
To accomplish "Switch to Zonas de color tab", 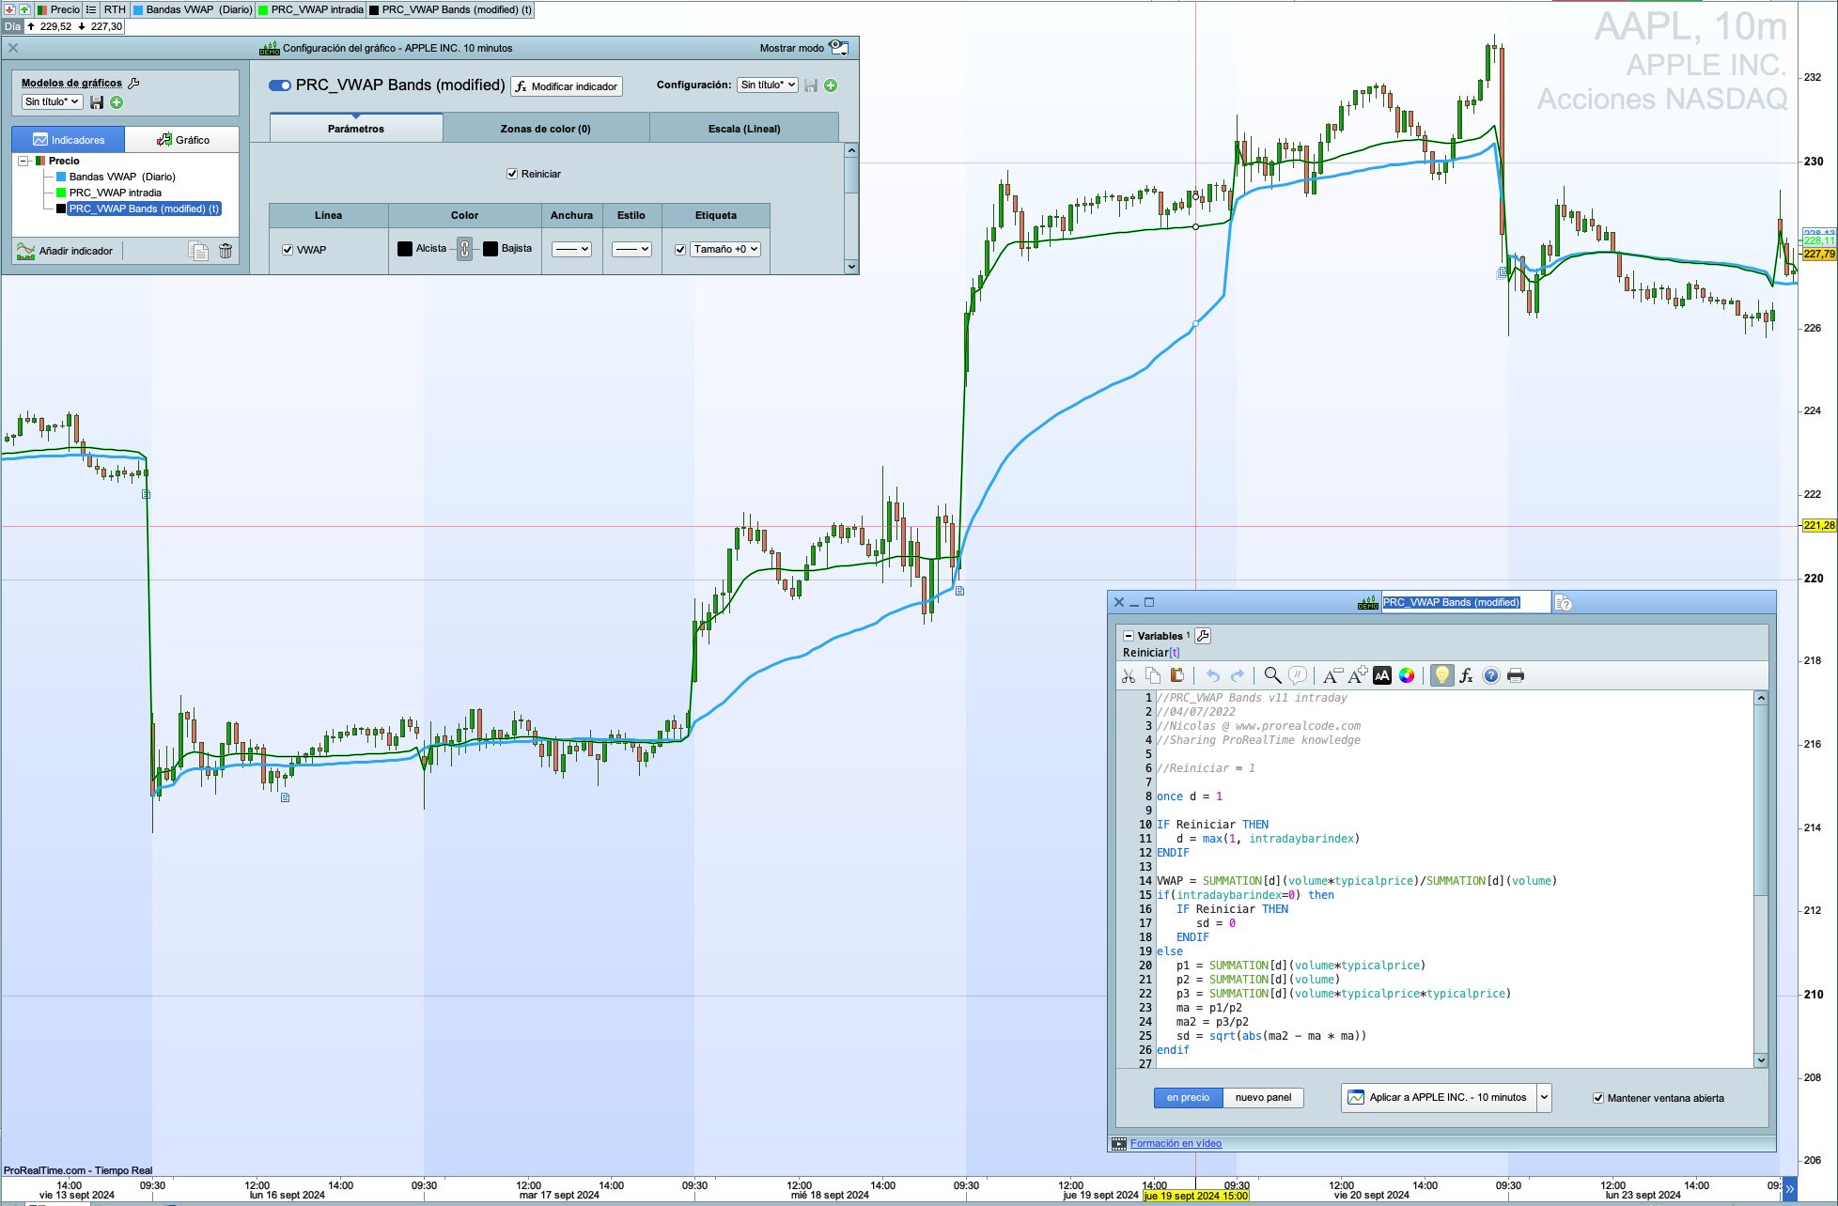I will 545,129.
